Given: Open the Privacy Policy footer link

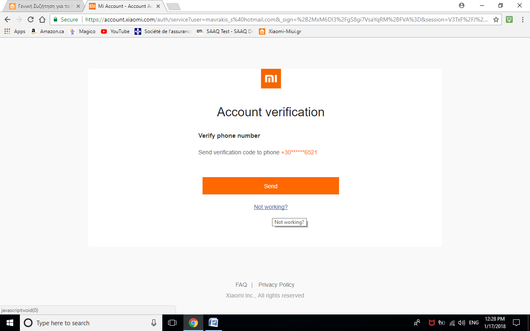Looking at the screenshot, I should [277, 285].
